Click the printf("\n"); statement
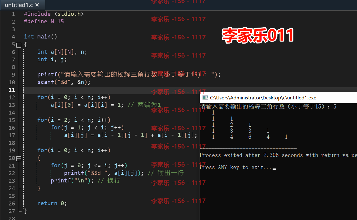Viewport: 357px width, 220px height. pyautogui.click(x=72, y=181)
